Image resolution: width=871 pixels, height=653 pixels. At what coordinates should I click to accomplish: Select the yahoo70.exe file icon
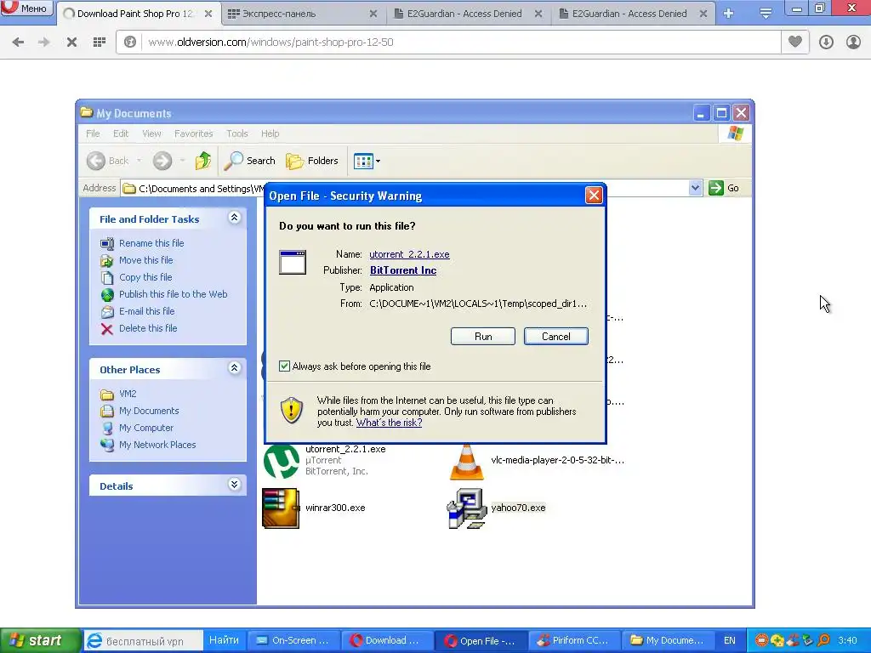coord(467,508)
